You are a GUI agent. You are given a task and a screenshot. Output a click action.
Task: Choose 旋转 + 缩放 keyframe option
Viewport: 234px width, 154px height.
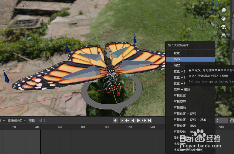point(190,89)
